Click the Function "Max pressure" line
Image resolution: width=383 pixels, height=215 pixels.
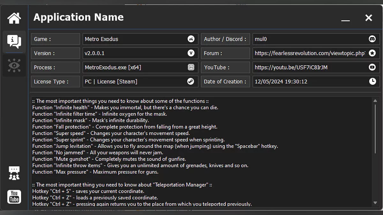(x=95, y=172)
